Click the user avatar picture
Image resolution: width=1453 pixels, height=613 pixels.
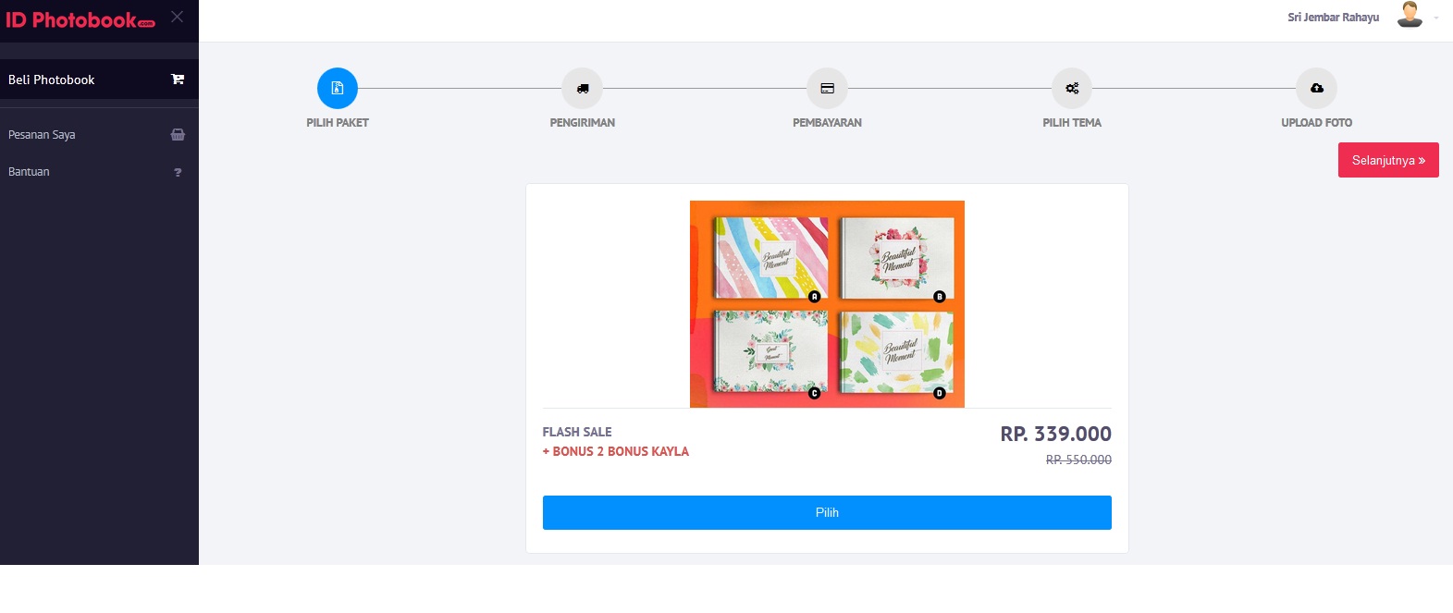(1410, 15)
